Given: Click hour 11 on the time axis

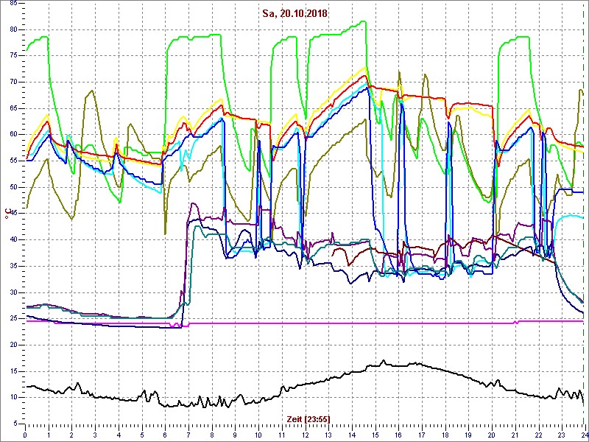Looking at the screenshot, I should [282, 435].
